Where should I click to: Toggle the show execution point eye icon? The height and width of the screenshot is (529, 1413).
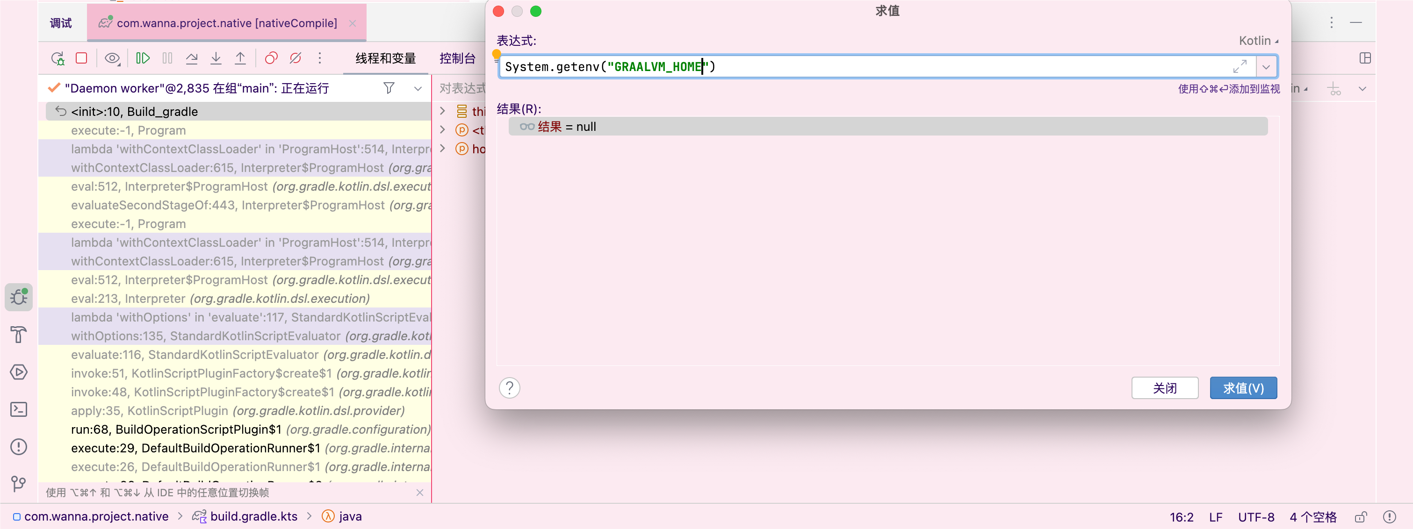pyautogui.click(x=112, y=58)
